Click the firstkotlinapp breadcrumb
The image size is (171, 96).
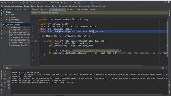click(84, 6)
